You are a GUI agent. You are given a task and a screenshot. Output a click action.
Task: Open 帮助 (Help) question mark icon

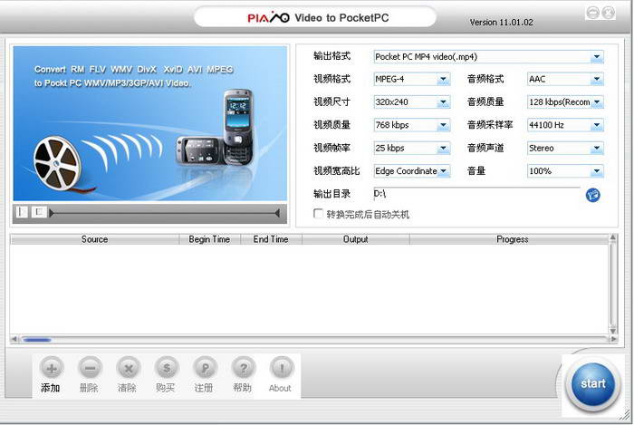pyautogui.click(x=243, y=369)
